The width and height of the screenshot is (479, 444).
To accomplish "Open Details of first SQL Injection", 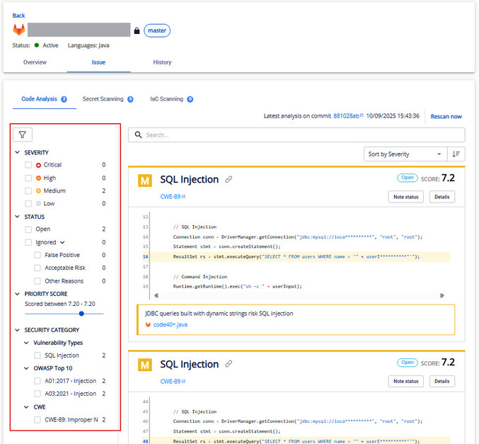I will tap(442, 197).
